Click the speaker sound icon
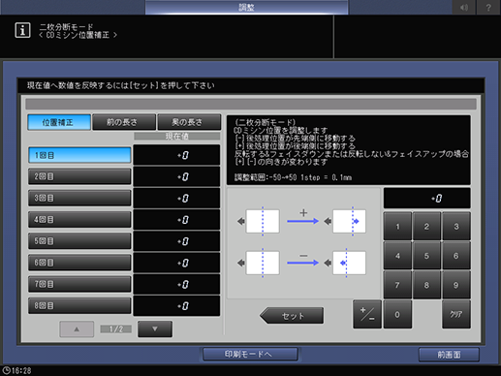Image resolution: width=501 pixels, height=376 pixels. tap(464, 7)
